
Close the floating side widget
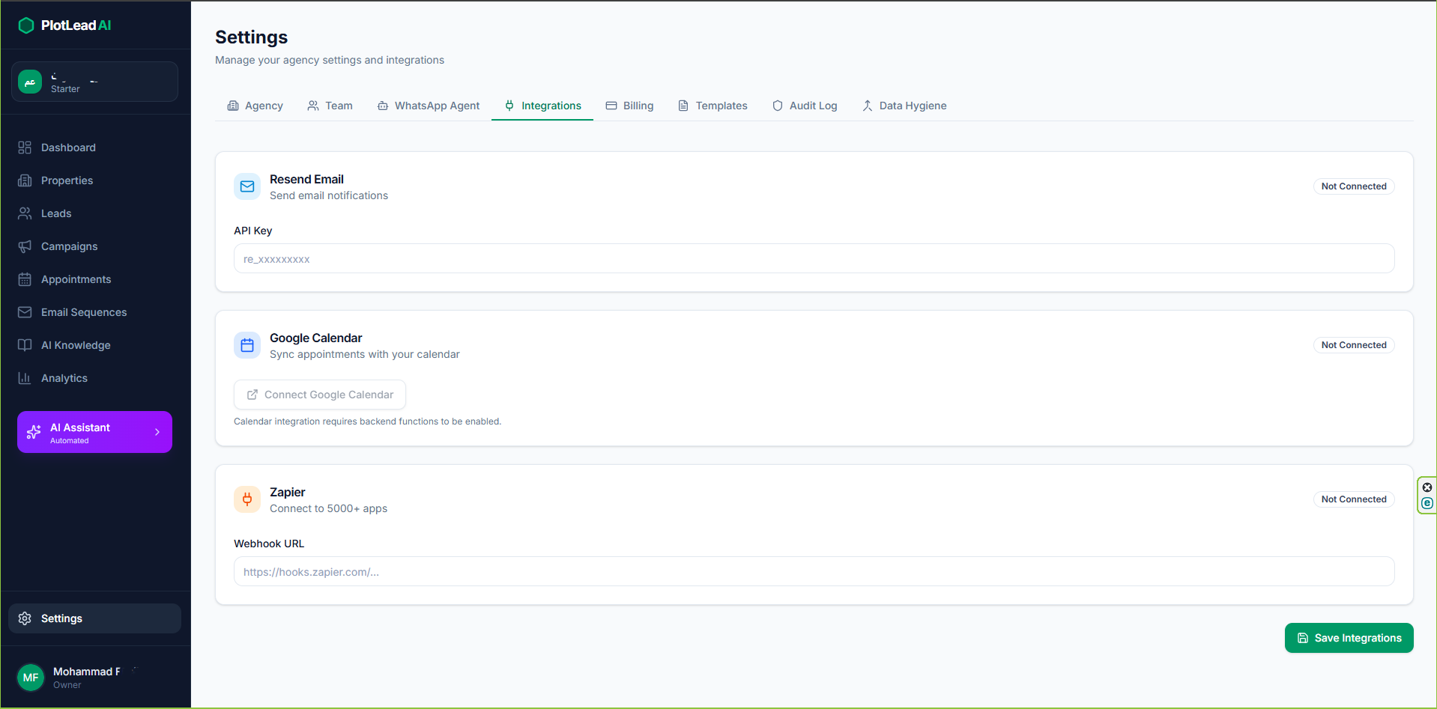pos(1427,487)
